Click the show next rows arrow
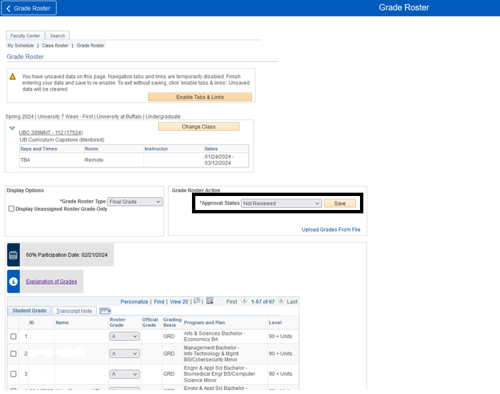This screenshot has height=394, width=500. point(281,301)
